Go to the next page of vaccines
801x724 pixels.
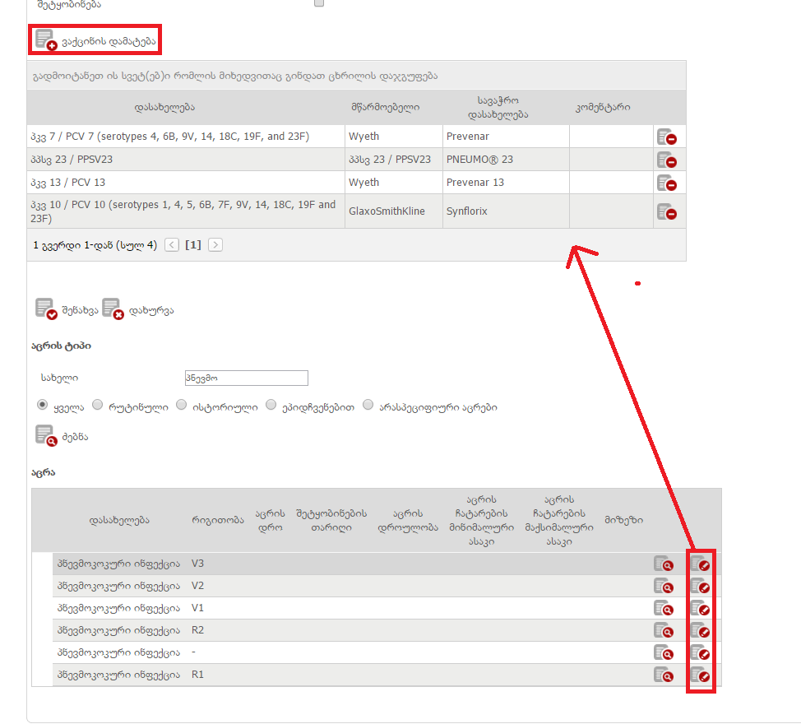click(x=215, y=244)
